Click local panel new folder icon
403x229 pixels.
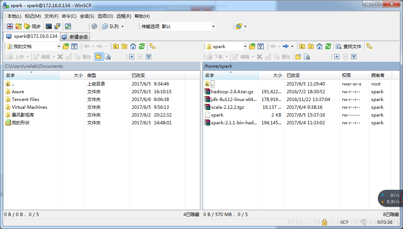click(99, 57)
